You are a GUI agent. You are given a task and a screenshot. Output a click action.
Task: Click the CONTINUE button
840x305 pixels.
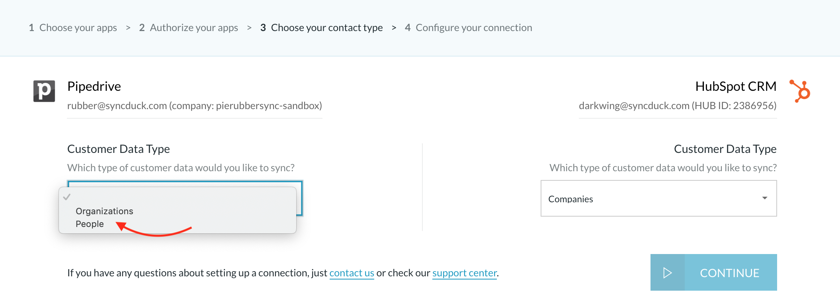pyautogui.click(x=713, y=272)
